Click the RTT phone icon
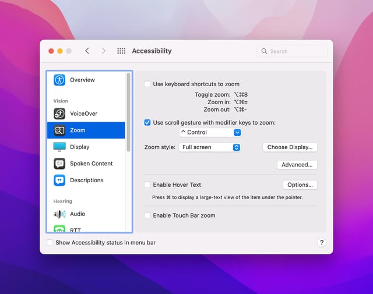The image size is (373, 294). 59,229
